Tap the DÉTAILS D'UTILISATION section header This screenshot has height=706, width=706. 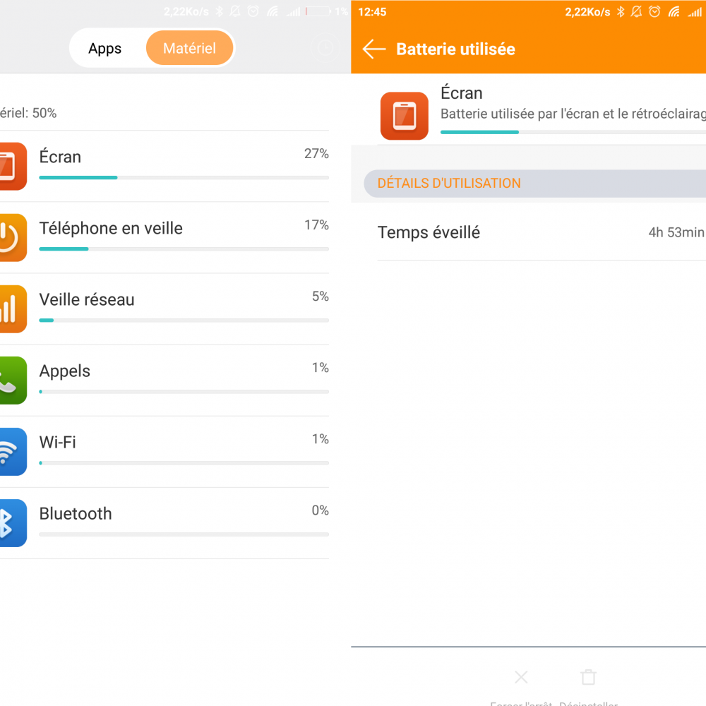pos(535,184)
